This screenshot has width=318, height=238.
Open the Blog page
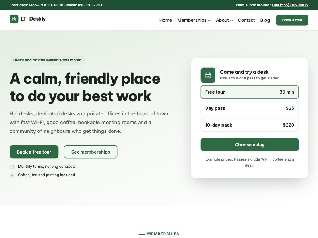pyautogui.click(x=265, y=20)
